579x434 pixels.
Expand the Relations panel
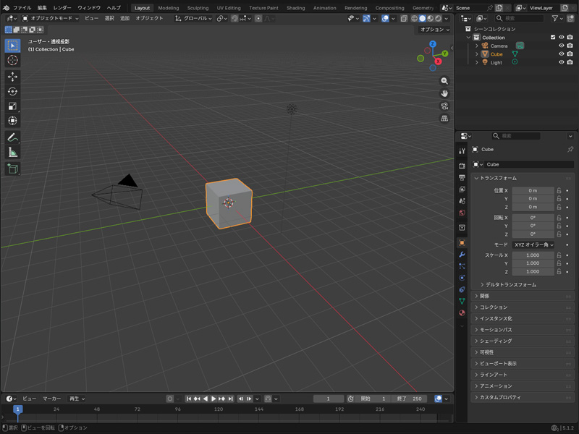tap(523, 296)
